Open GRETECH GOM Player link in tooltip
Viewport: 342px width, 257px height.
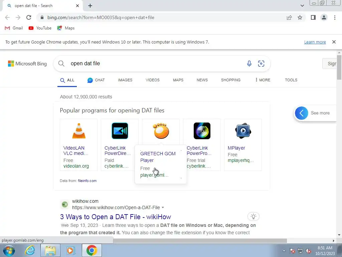point(158,157)
